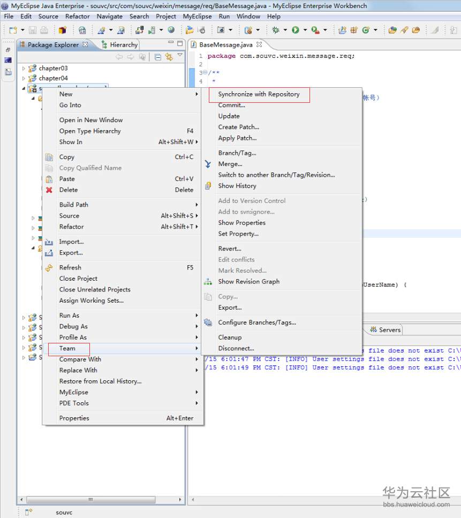The height and width of the screenshot is (518, 461).
Task: Click the Print toolbar icon
Action: point(44,30)
